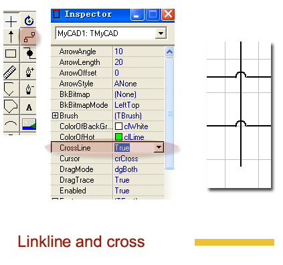Open the CrossLine True/False dropdown

pyautogui.click(x=159, y=147)
